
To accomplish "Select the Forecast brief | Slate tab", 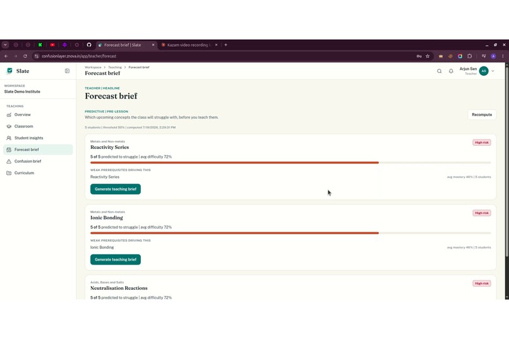I will pos(125,45).
